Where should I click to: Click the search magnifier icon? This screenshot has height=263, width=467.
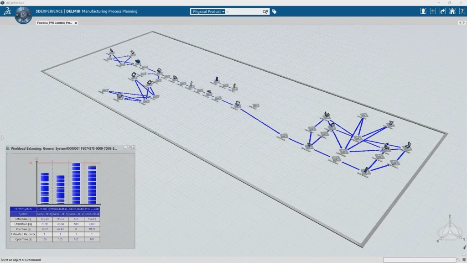[265, 11]
